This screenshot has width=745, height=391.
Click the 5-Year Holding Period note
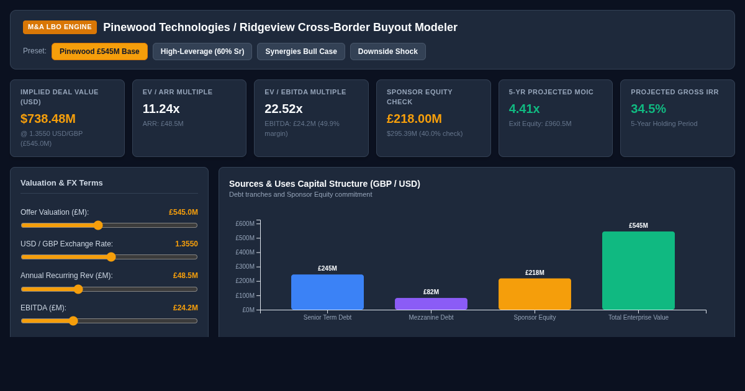[664, 124]
